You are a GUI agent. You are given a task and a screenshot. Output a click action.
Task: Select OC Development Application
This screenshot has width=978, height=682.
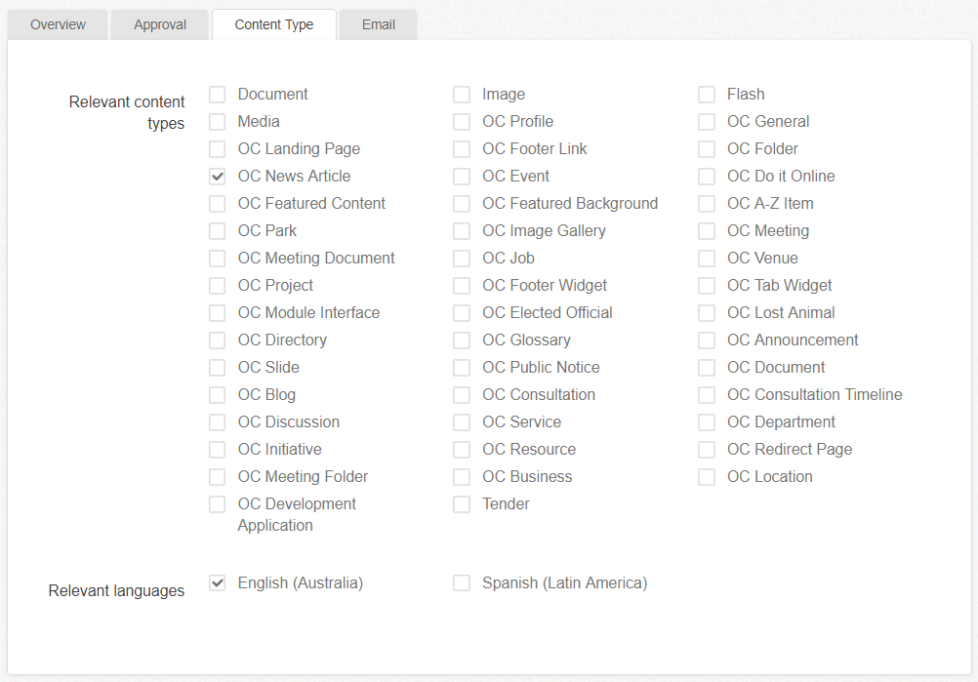tap(217, 503)
